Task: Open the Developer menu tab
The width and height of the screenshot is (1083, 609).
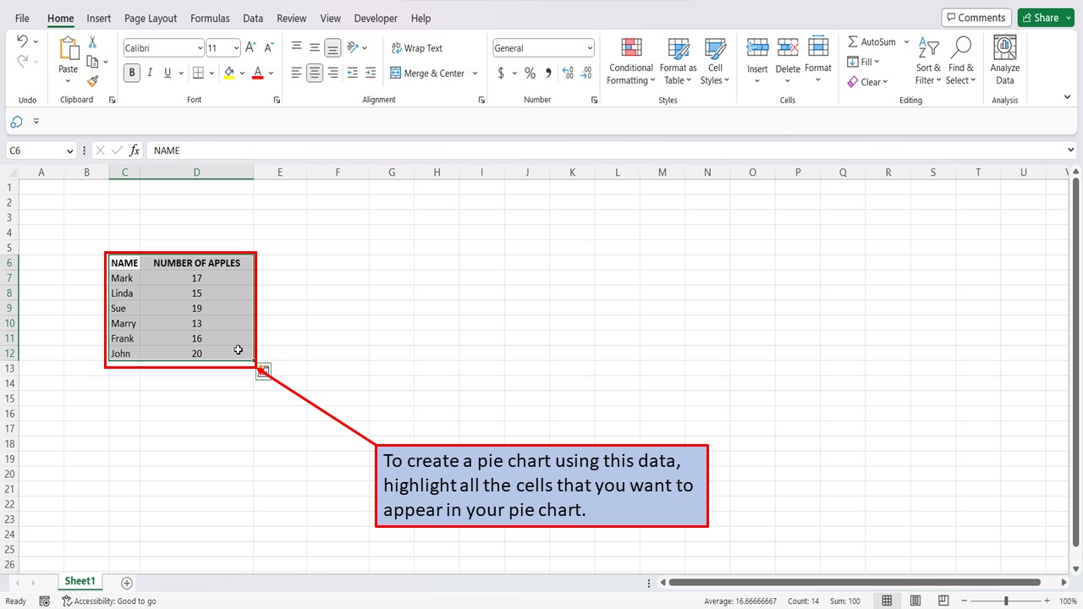Action: click(x=375, y=18)
